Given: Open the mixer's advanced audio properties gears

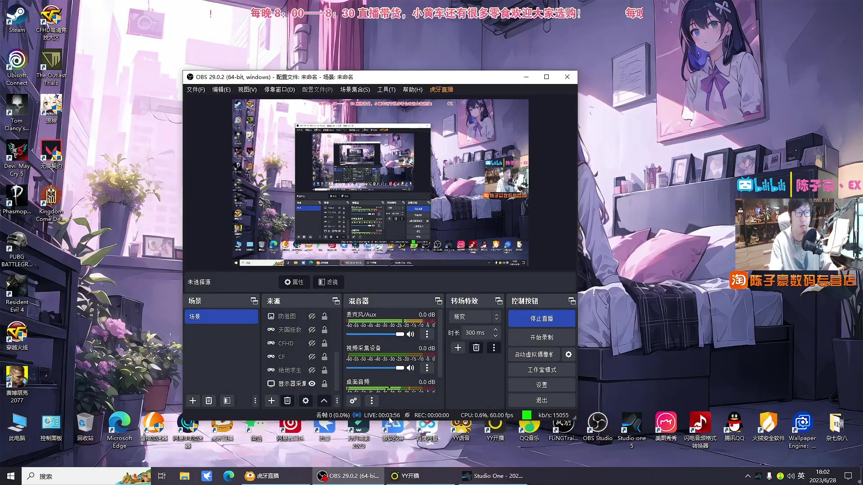Looking at the screenshot, I should click(353, 401).
